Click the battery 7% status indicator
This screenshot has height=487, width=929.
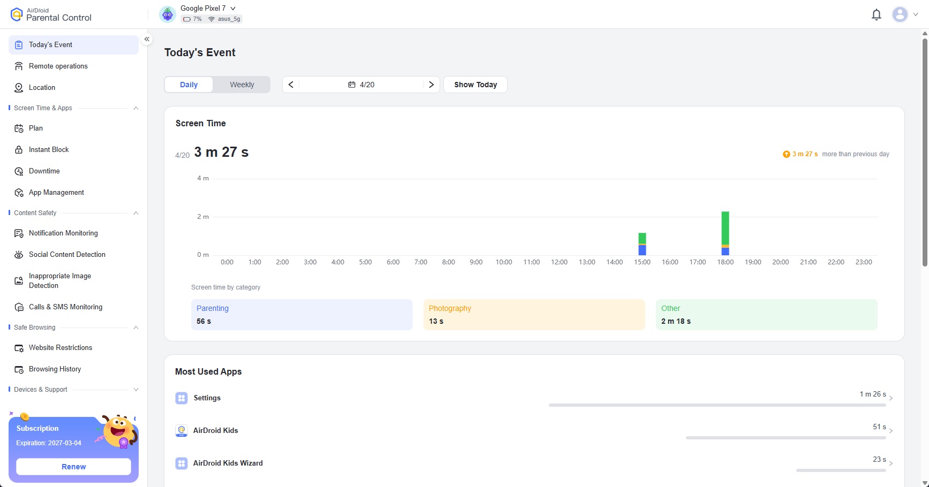(192, 19)
